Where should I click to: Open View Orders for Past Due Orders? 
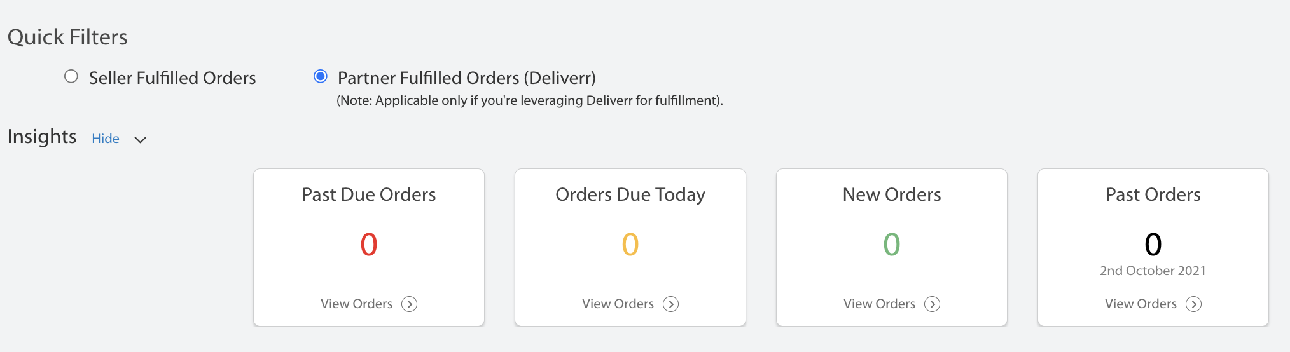(356, 304)
